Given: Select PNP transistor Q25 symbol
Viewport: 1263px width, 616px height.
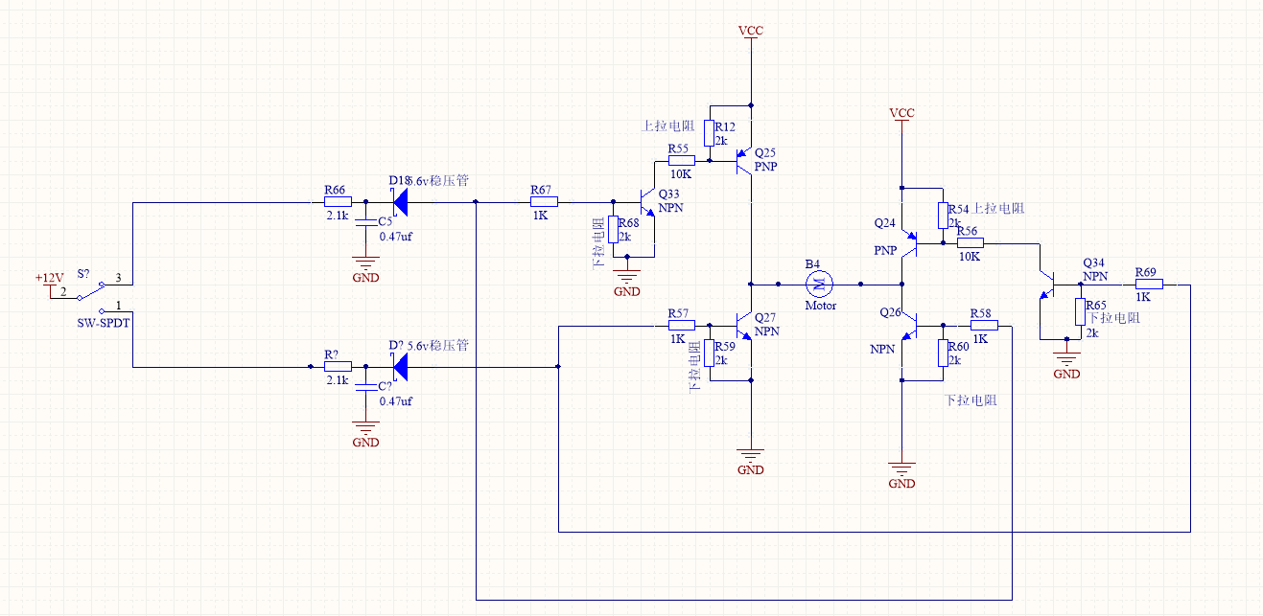Looking at the screenshot, I should coord(742,161).
